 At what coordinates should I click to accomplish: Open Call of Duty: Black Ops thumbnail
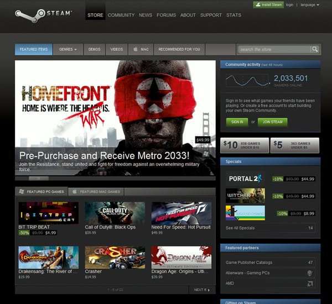115,213
